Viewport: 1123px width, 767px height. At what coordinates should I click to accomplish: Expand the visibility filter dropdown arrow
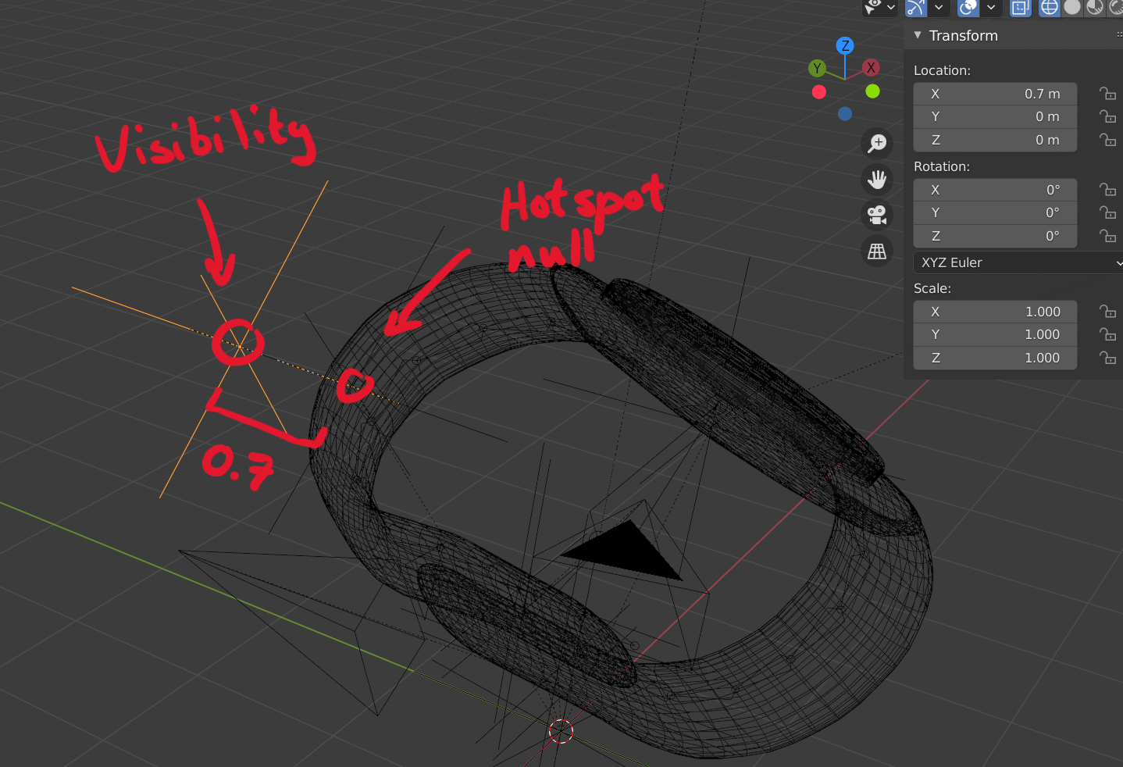891,7
